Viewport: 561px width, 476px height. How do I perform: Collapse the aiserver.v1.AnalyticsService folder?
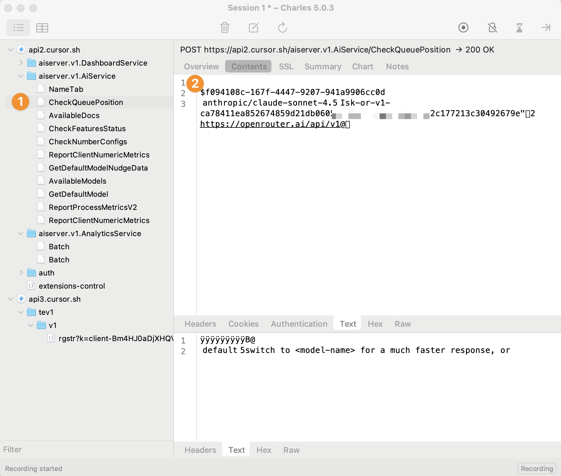21,233
